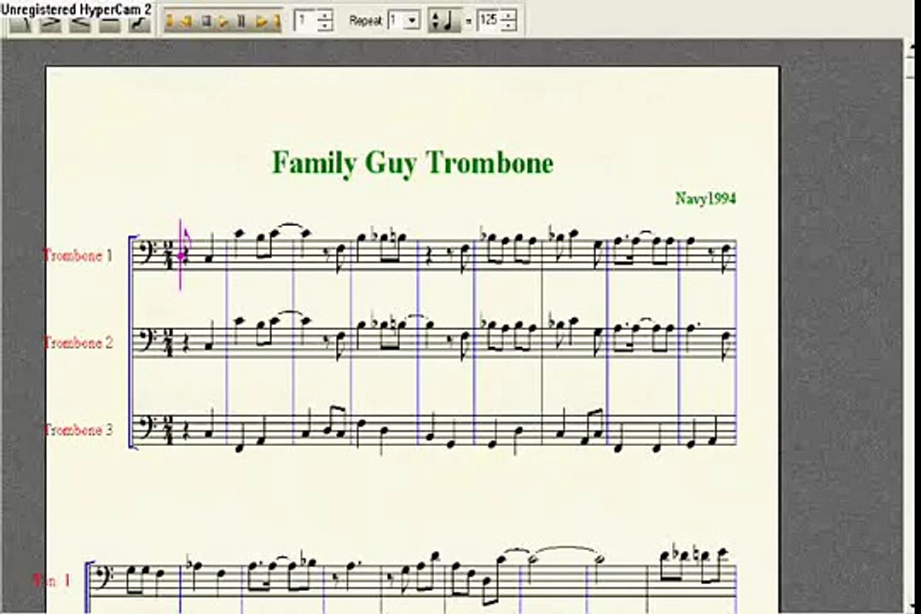This screenshot has height=614, width=921.
Task: Click the step-back playback button
Action: (x=188, y=21)
